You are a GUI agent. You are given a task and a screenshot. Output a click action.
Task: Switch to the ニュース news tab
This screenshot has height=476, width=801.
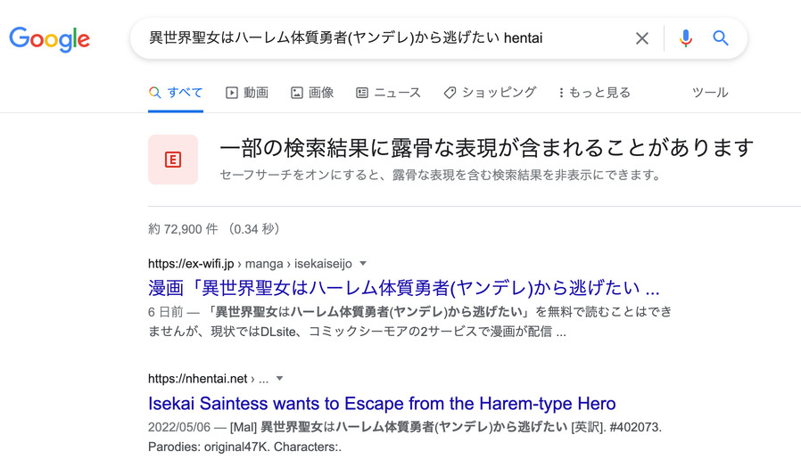click(x=388, y=93)
